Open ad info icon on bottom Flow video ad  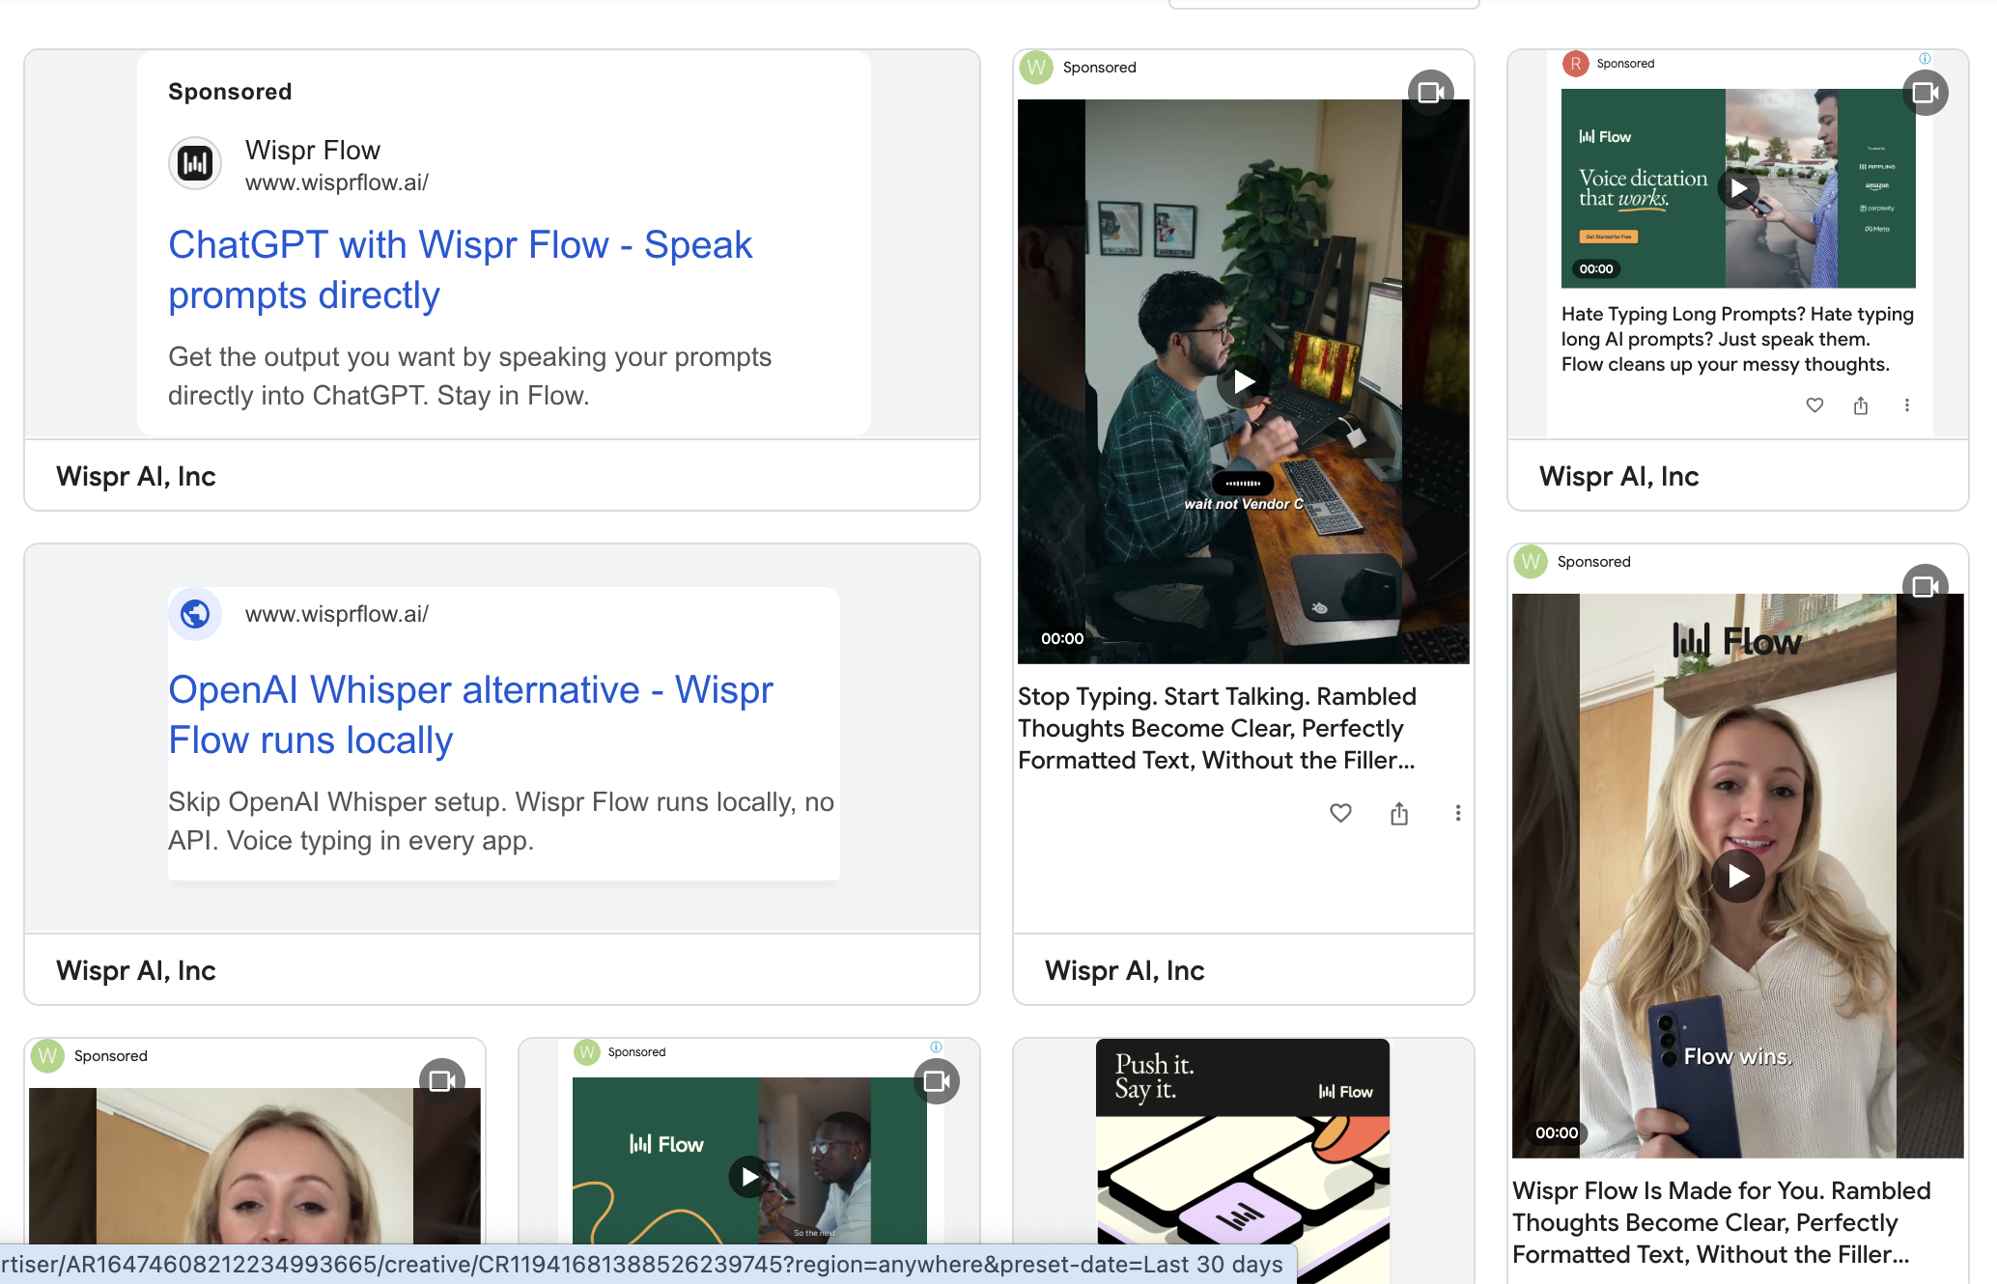(x=936, y=1047)
